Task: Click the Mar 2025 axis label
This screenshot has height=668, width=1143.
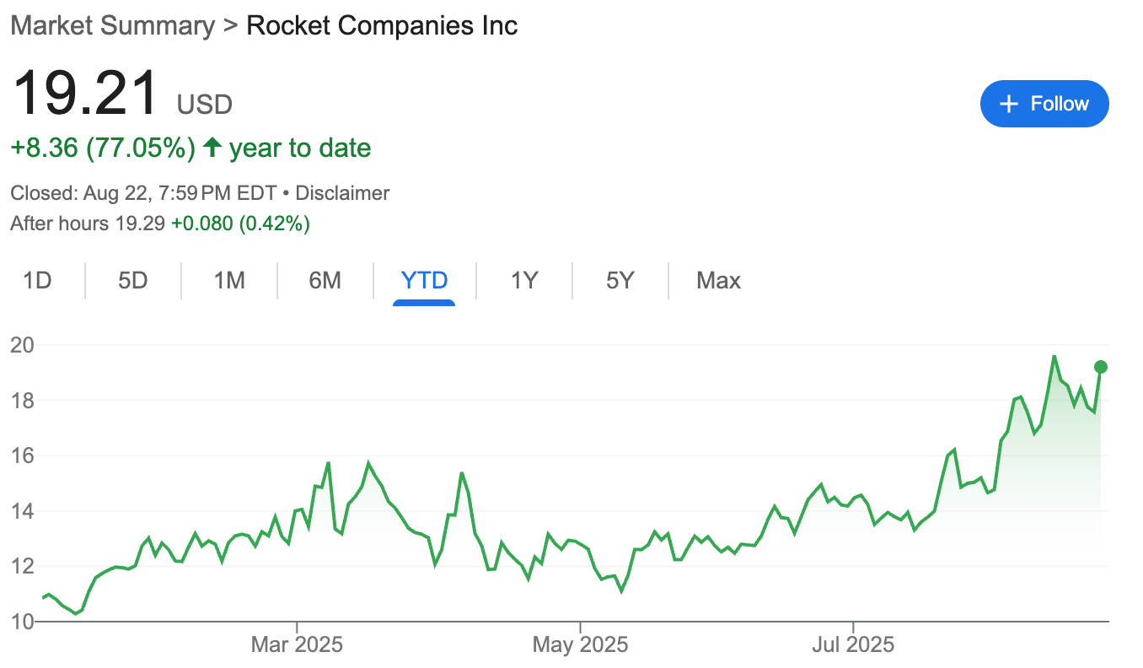Action: point(297,645)
